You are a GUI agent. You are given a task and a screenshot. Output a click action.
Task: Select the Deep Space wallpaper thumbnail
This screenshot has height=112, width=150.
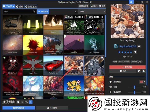pyautogui.click(x=12, y=45)
